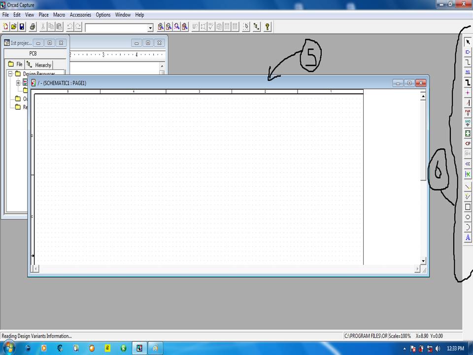The image size is (473, 355).
Task: Click the schematic page vertical scrollbar down arrow
Action: [423, 260]
